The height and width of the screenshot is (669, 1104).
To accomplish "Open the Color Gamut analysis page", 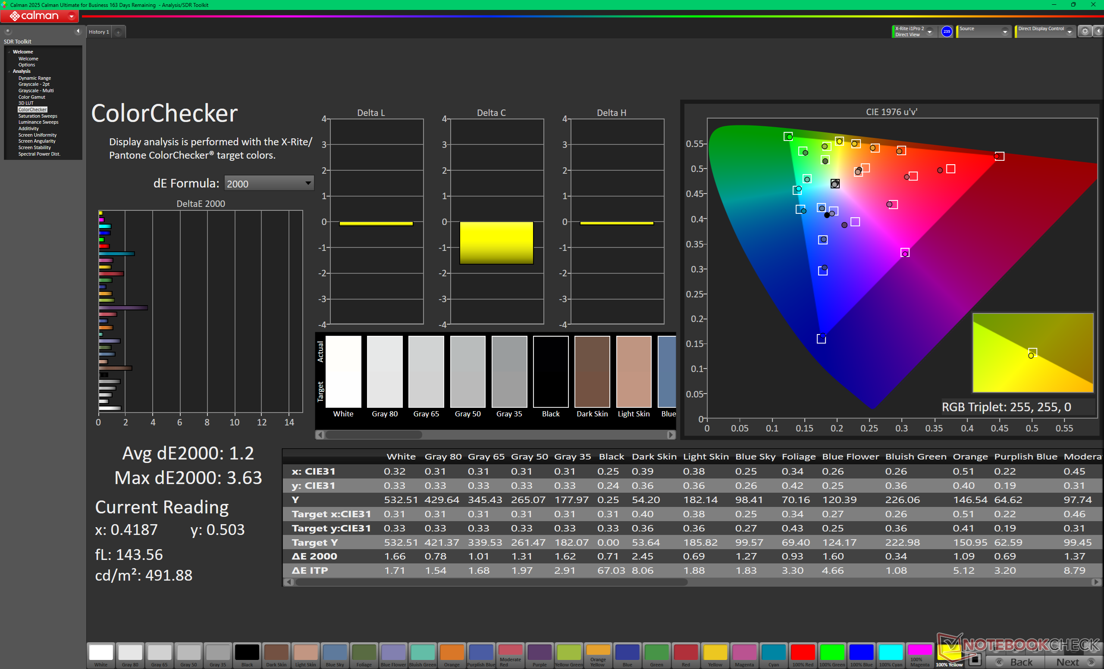I will tap(31, 97).
